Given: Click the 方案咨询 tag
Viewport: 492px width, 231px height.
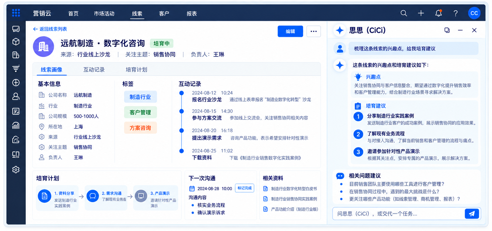Looking at the screenshot, I should [x=140, y=128].
